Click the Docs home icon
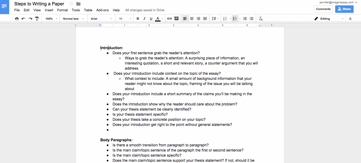 coord(4,7)
